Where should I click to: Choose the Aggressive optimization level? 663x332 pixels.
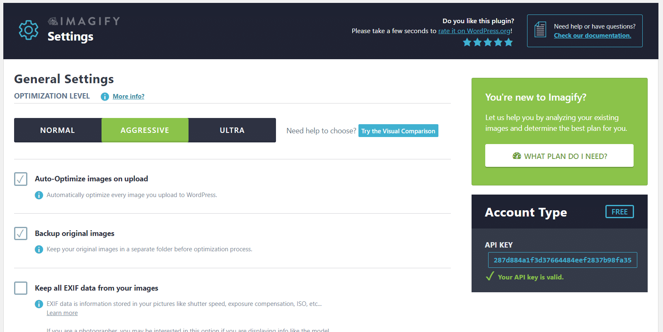(x=145, y=130)
